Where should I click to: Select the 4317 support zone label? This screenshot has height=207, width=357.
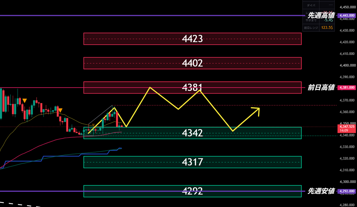tap(192, 162)
